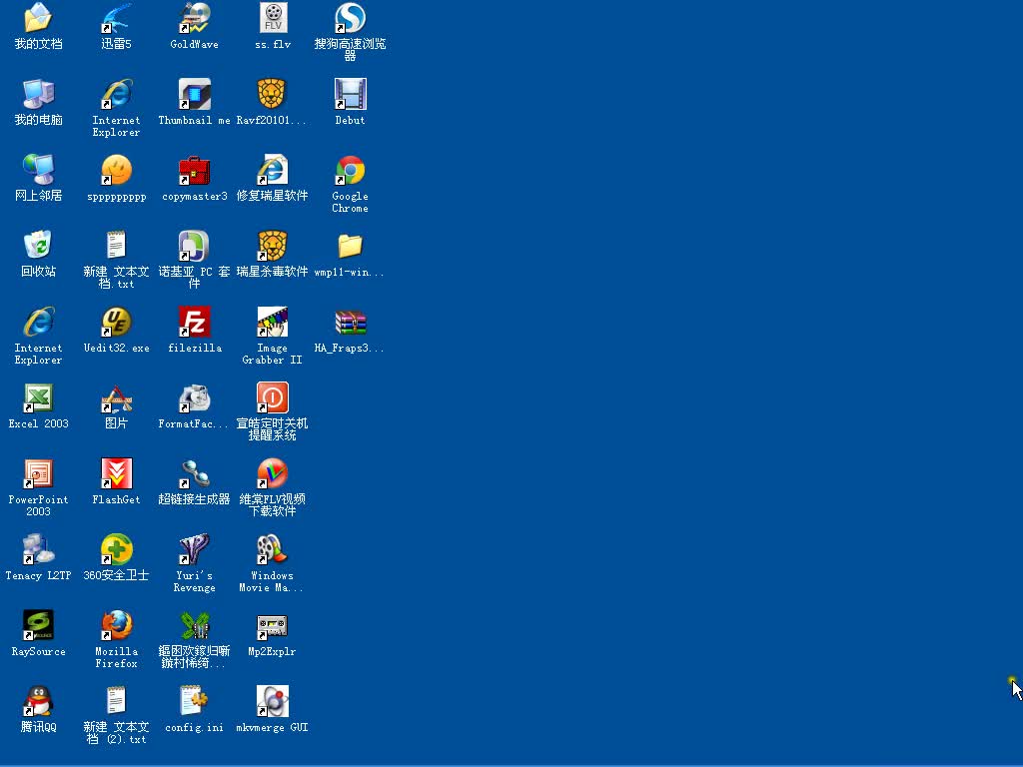
Task: Select the Mozilla Firefox desktop icon
Action: pos(116,626)
